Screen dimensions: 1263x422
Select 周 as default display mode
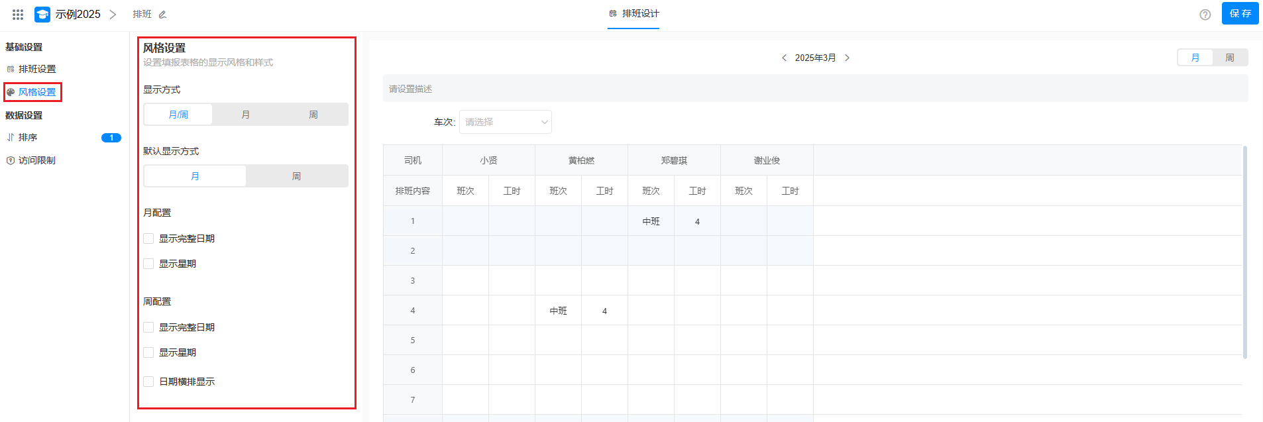pyautogui.click(x=296, y=176)
